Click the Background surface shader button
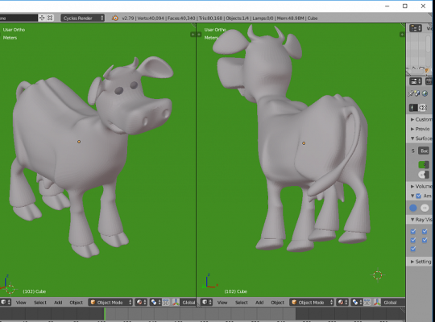 click(424, 151)
